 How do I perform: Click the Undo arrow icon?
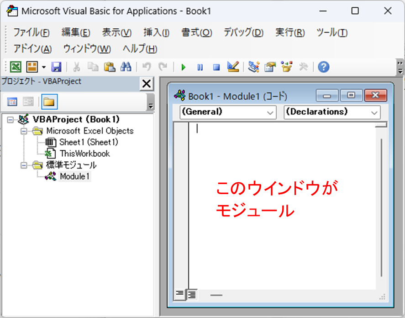click(x=147, y=67)
